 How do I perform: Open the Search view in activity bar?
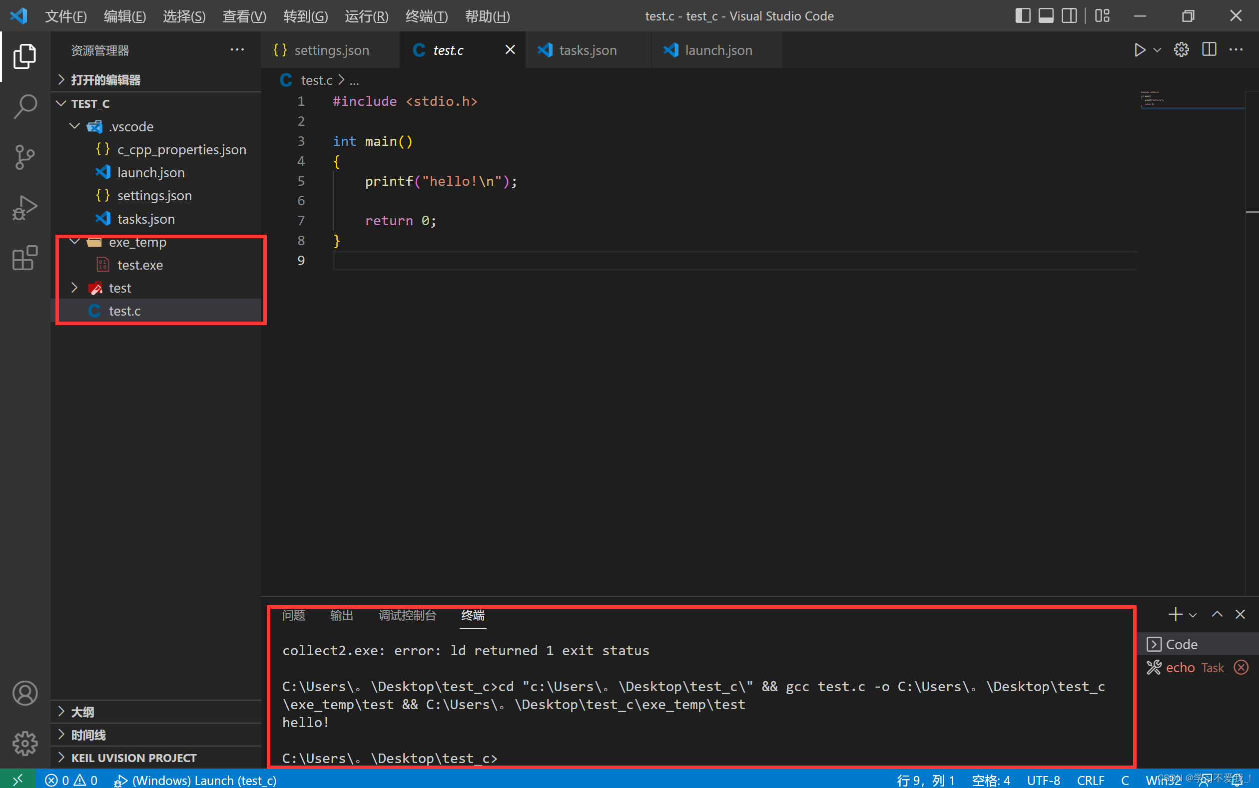pos(24,106)
